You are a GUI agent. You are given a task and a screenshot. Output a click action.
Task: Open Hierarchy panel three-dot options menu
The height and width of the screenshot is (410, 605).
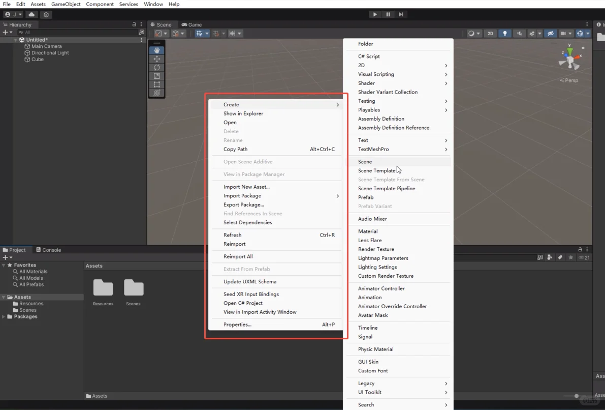[141, 24]
